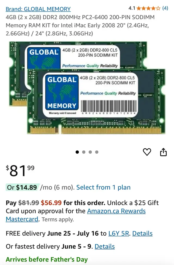
Task: Select the fourth image carousel dot
Action: 97,152
